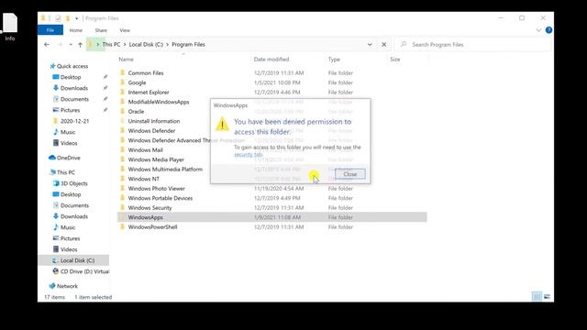Image resolution: width=587 pixels, height=330 pixels.
Task: Go up one folder level arrow
Action: pos(80,45)
